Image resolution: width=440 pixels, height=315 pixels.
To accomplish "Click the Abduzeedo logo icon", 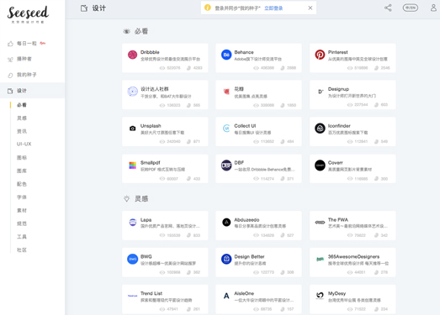I will [x=226, y=223].
